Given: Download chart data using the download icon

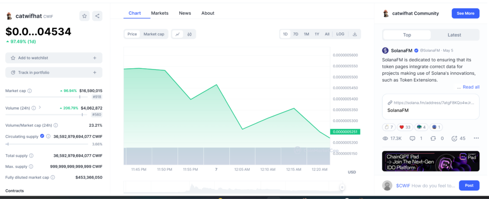Looking at the screenshot, I should click(354, 34).
